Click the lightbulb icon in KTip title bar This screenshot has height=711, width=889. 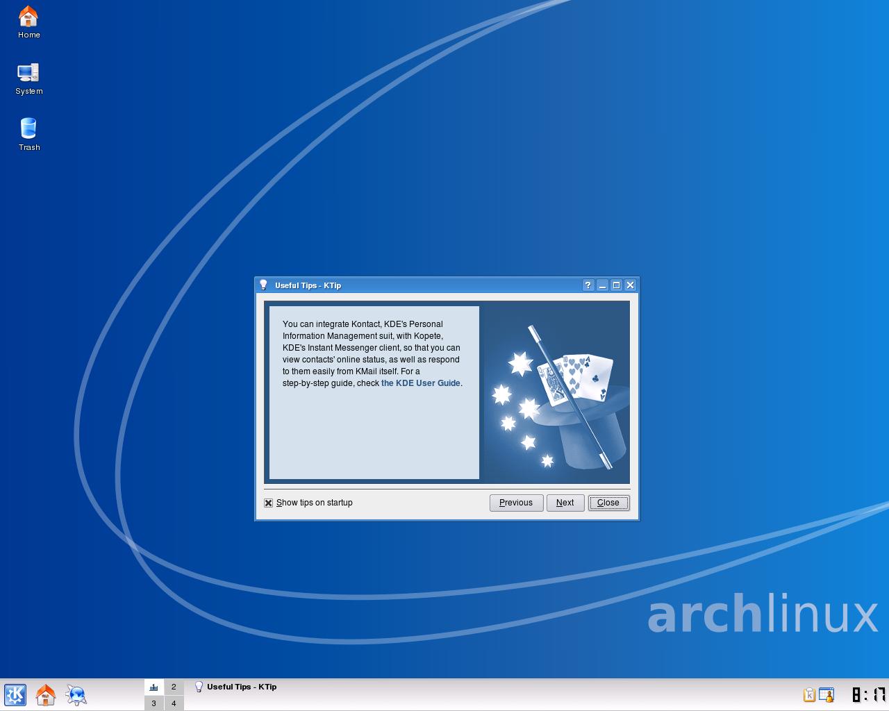pos(263,285)
